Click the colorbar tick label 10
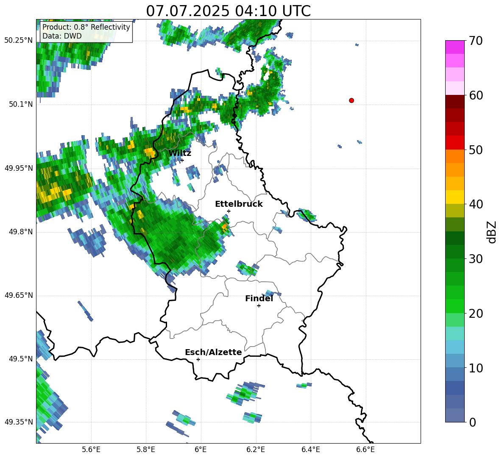 point(476,368)
